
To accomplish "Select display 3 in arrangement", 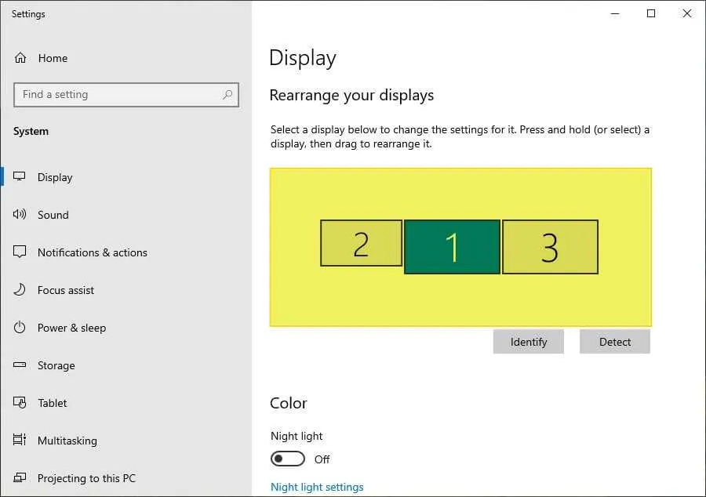I will [x=550, y=246].
